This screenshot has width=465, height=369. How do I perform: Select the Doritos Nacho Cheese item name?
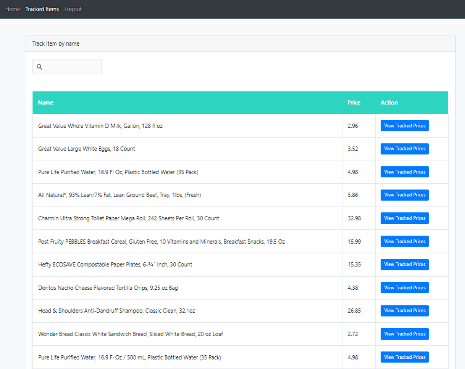108,288
